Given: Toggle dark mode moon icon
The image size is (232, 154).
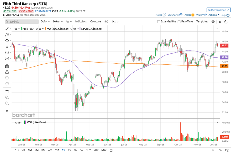Looking at the screenshot, I should coord(226,22).
